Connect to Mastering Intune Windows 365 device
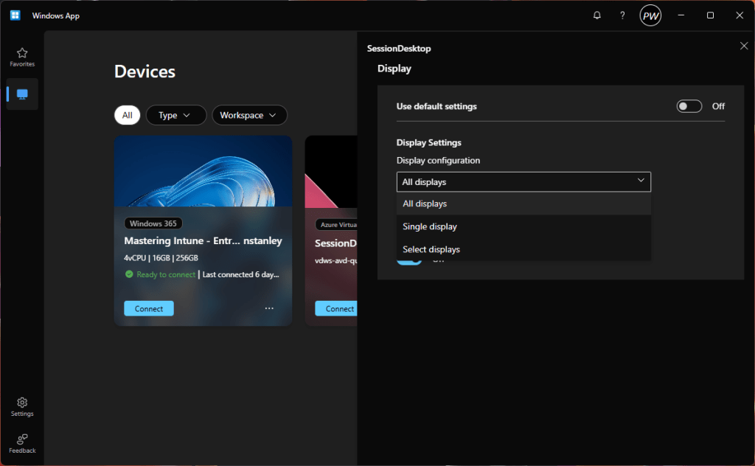The height and width of the screenshot is (466, 755). pos(149,309)
